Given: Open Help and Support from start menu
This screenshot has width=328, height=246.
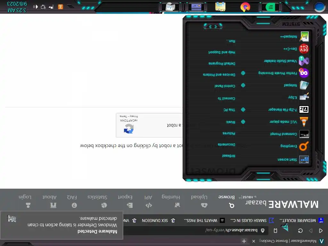Looking at the screenshot, I should click(x=222, y=52).
